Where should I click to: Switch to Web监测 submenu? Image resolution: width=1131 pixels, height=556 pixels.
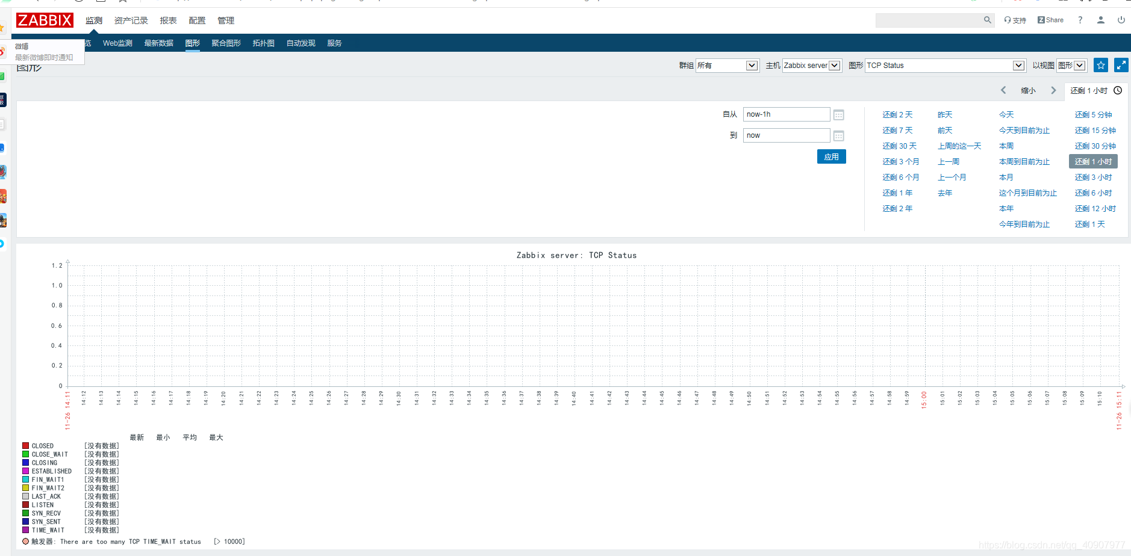[x=117, y=43]
